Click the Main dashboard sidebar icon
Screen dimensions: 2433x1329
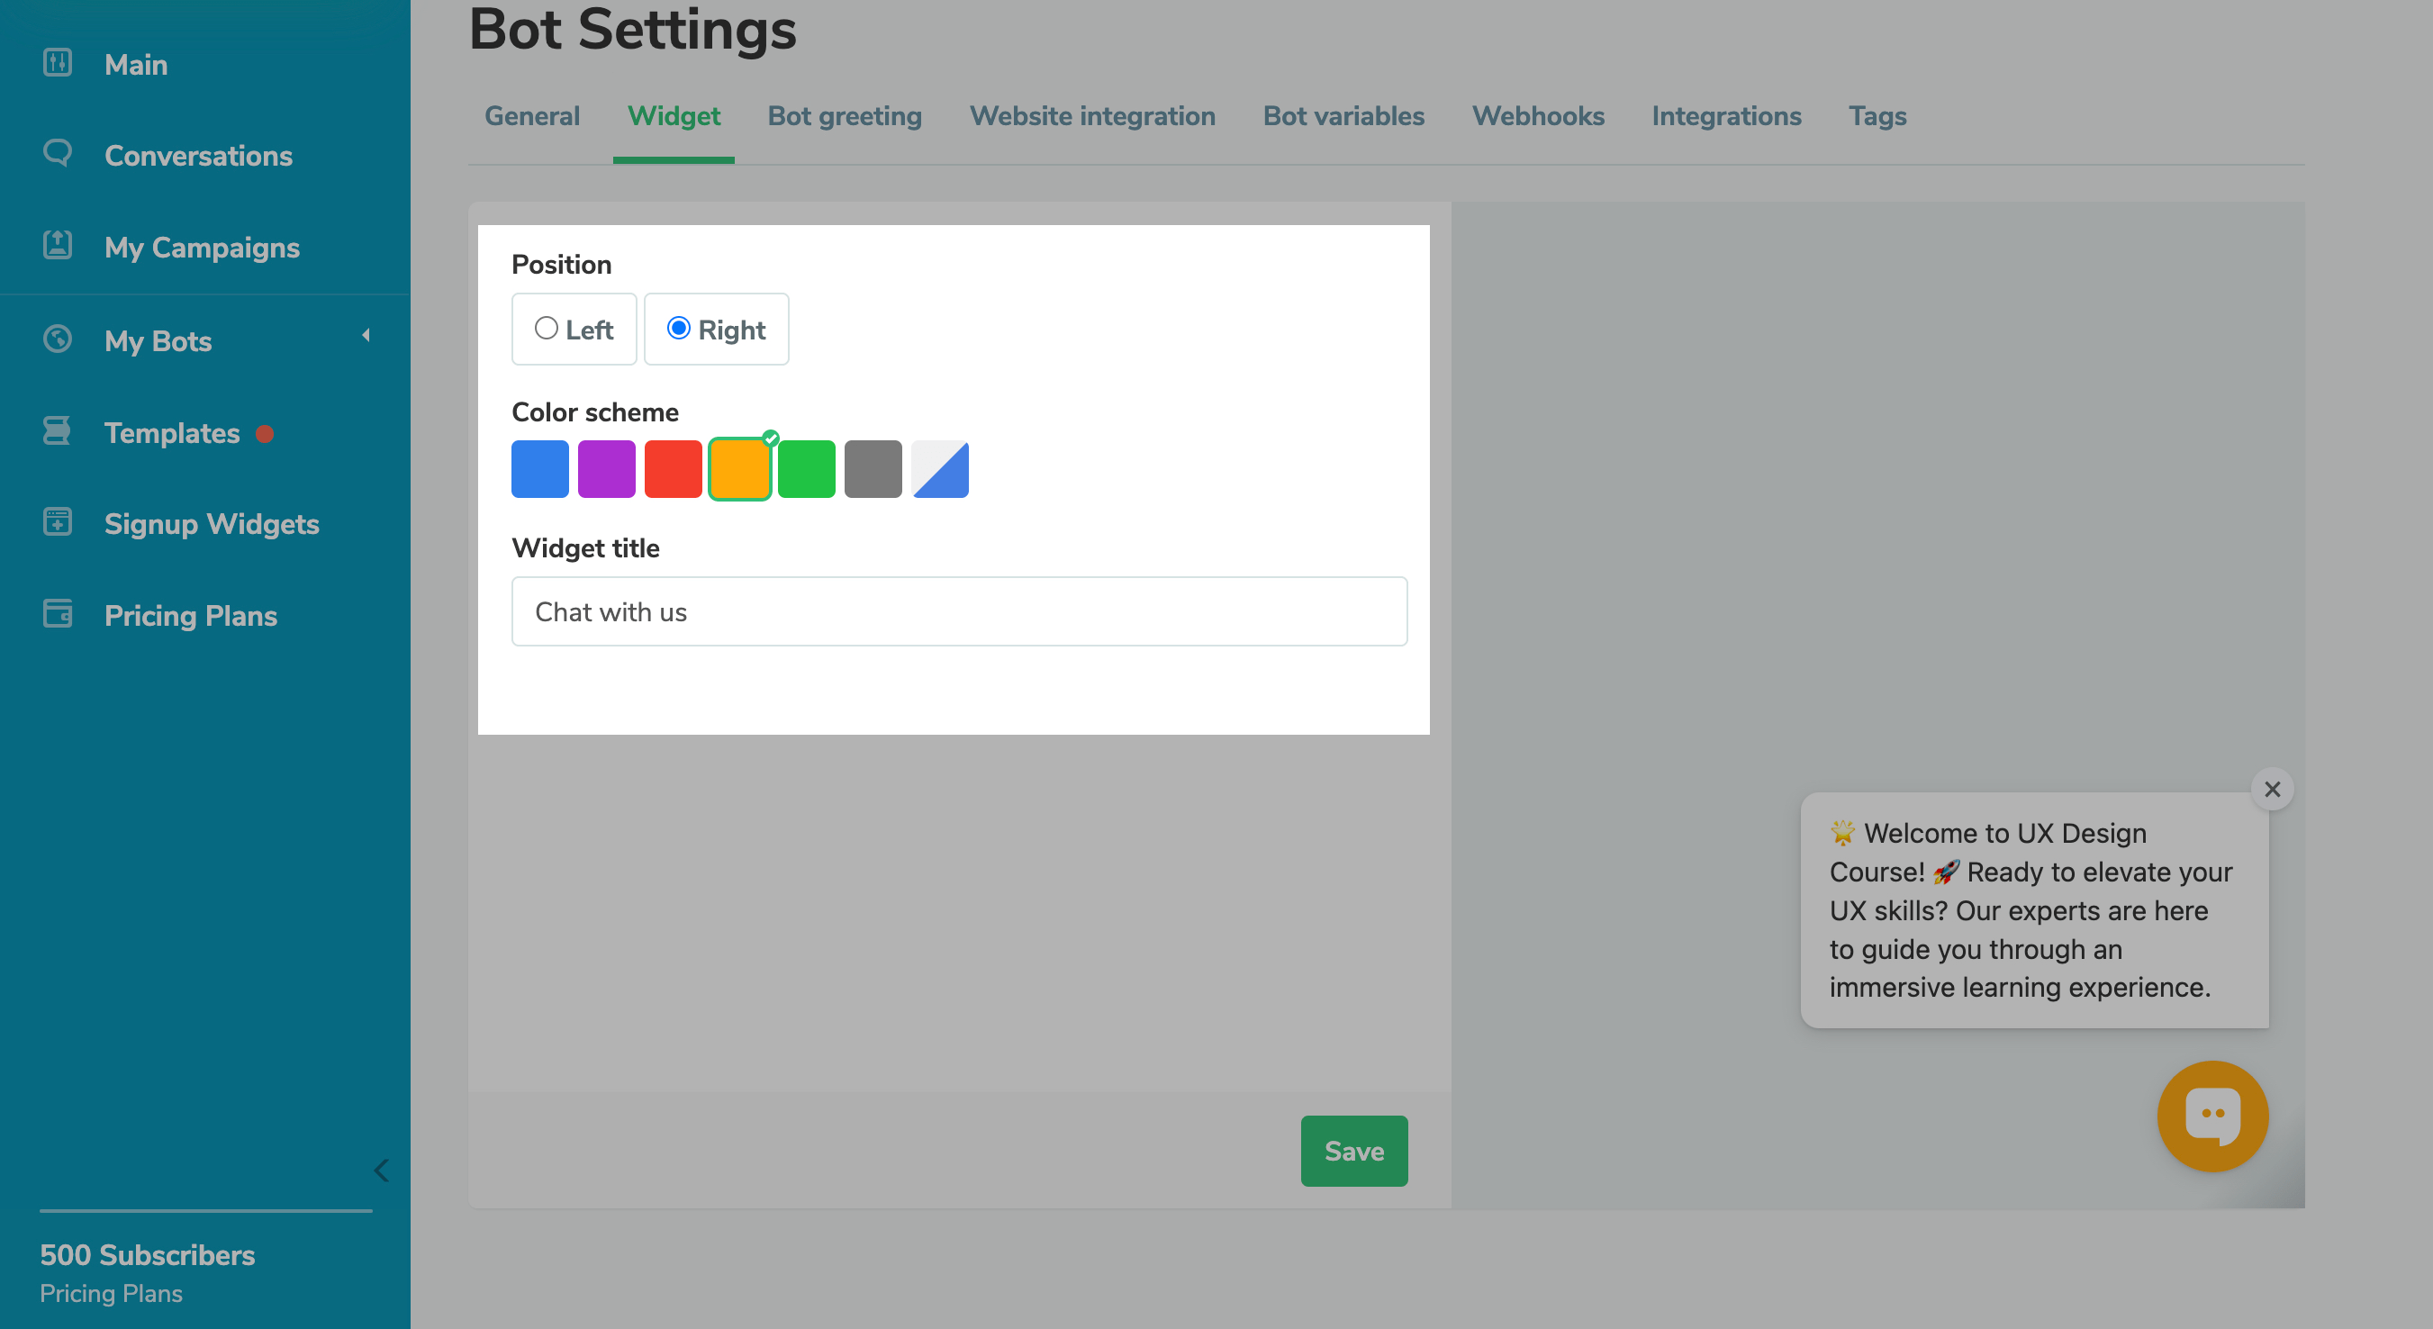click(x=58, y=63)
